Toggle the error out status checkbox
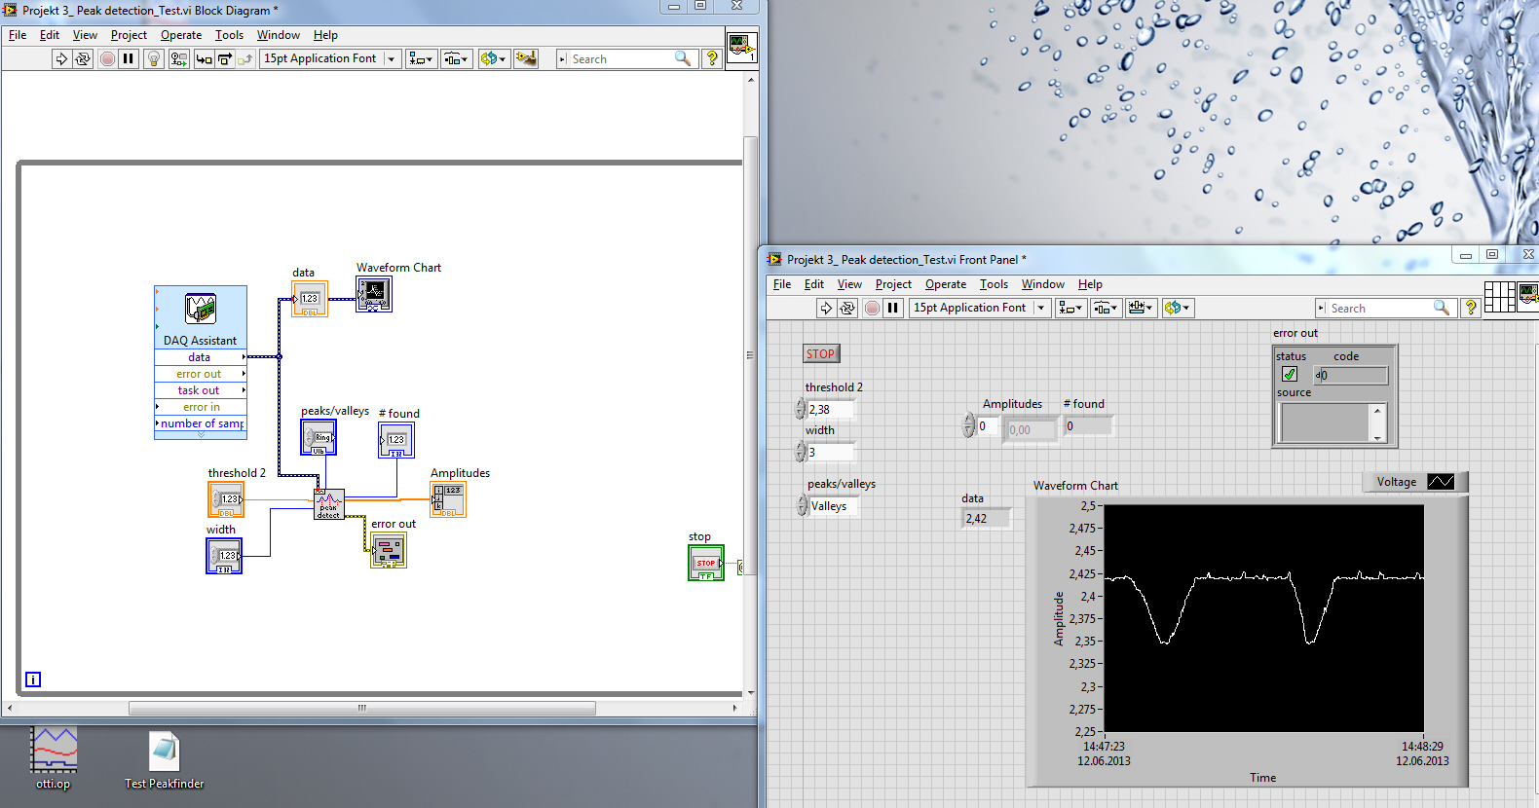 pyautogui.click(x=1290, y=374)
